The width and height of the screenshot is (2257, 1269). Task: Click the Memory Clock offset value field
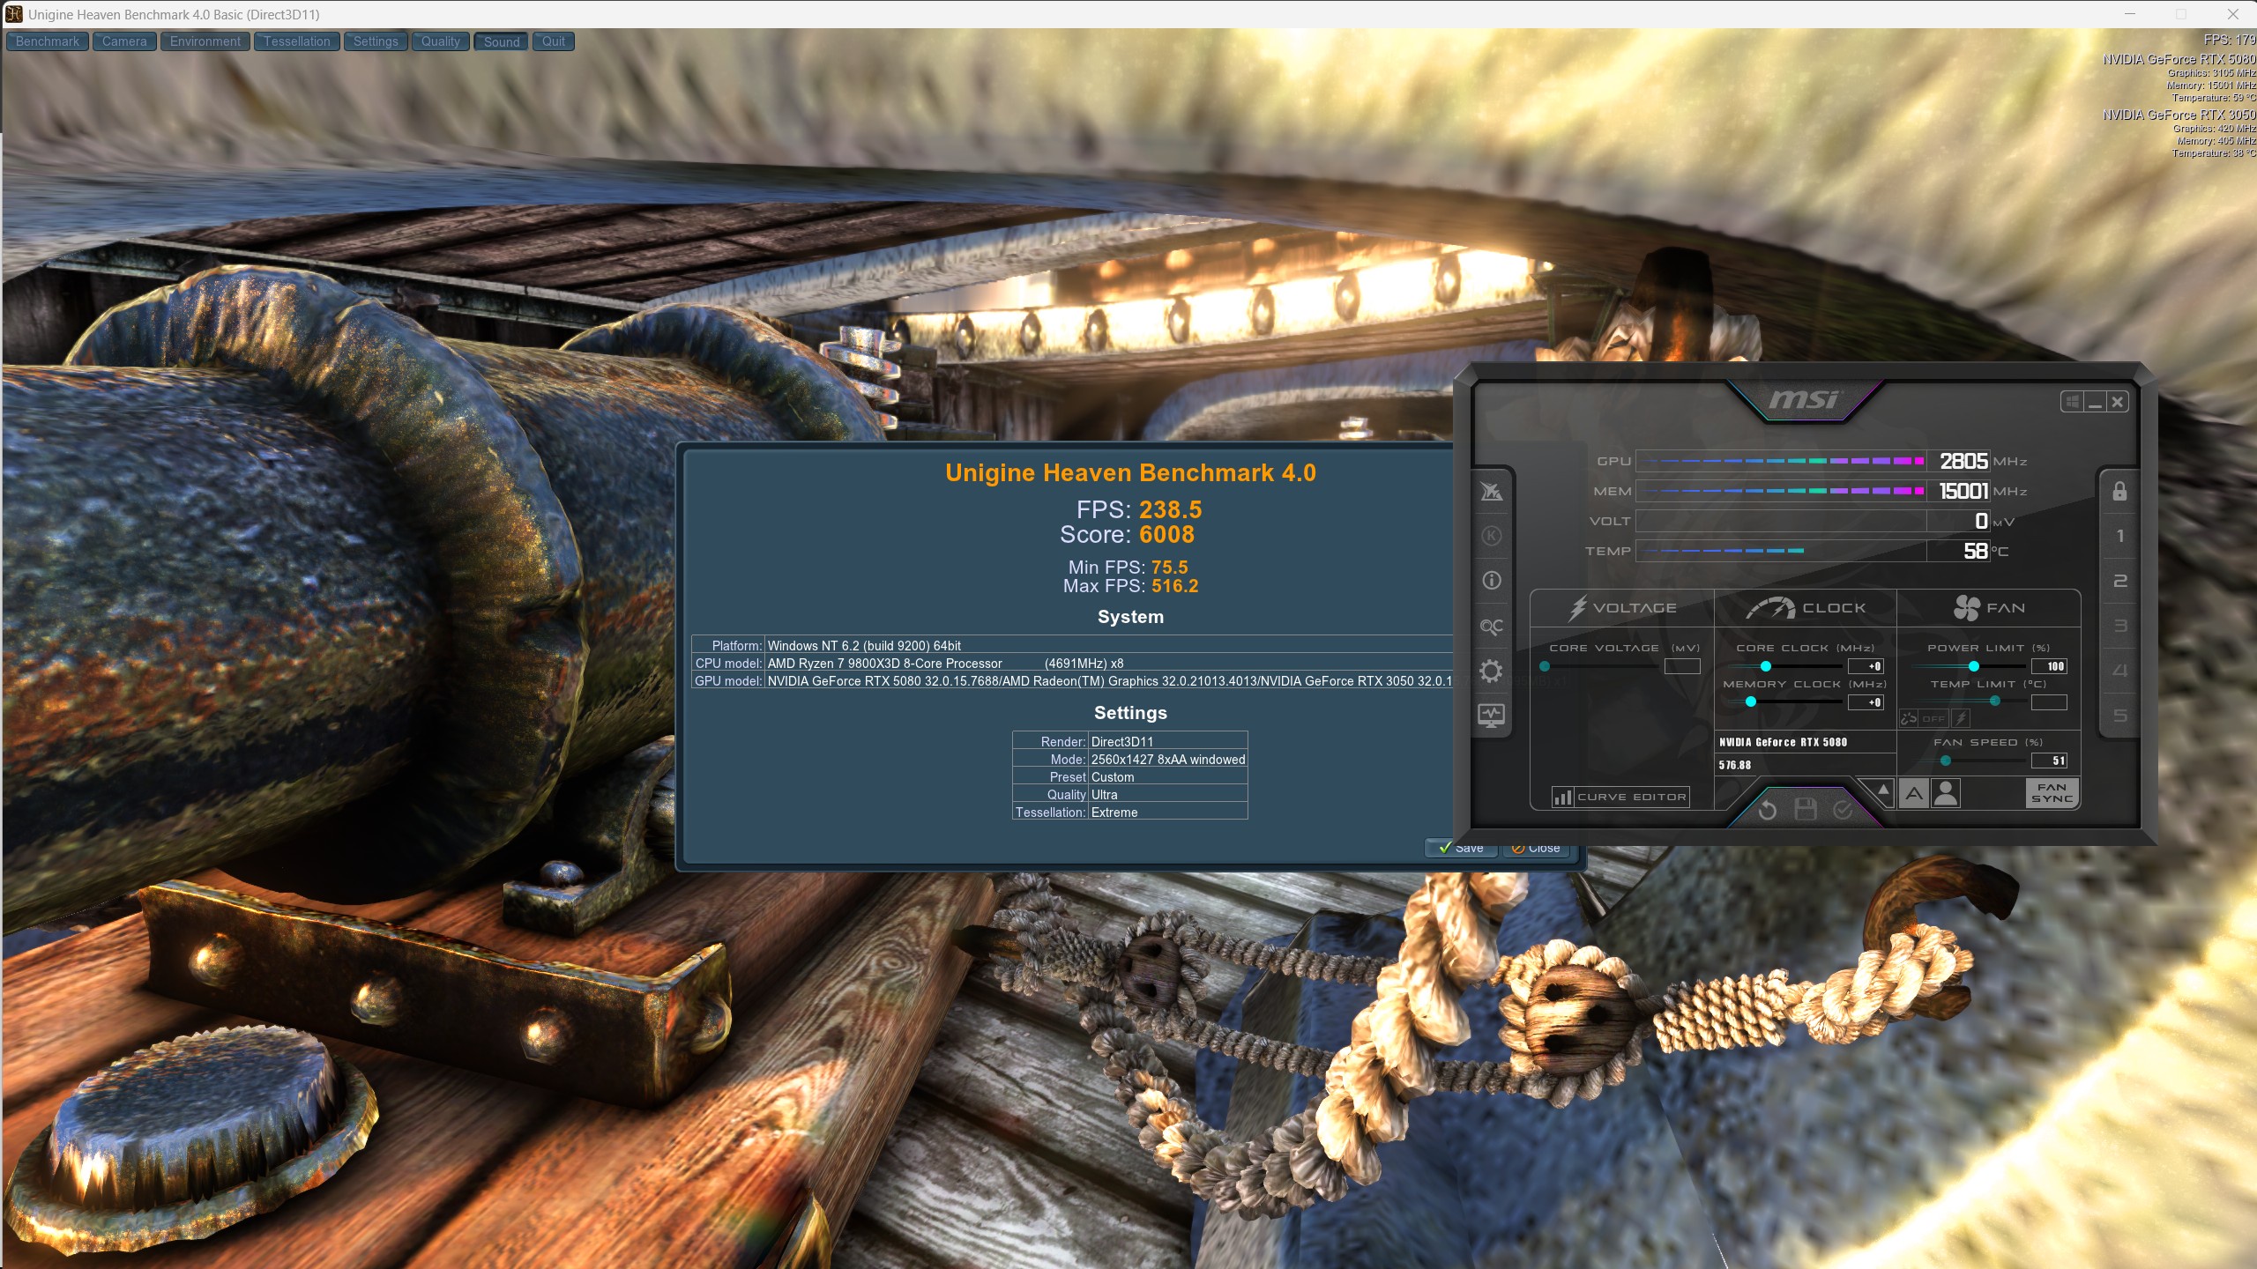[x=1866, y=702]
